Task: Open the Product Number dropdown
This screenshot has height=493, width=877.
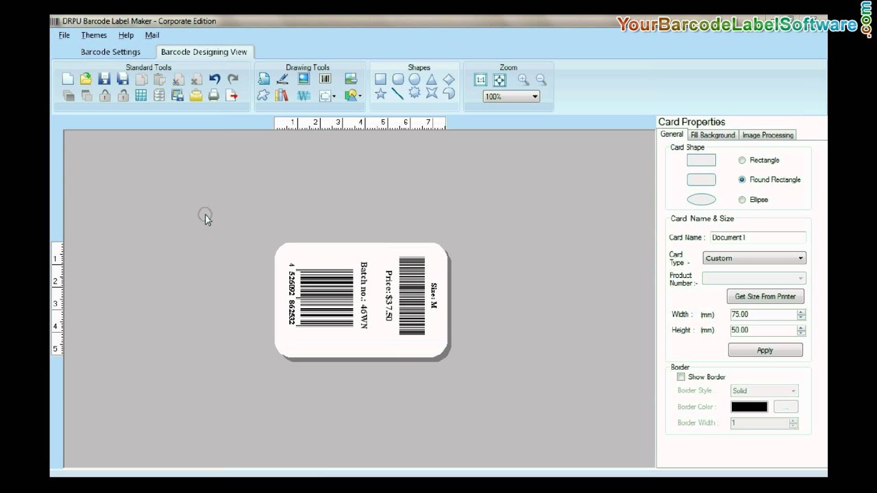Action: pyautogui.click(x=754, y=278)
